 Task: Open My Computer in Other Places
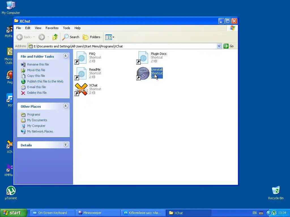36,126
